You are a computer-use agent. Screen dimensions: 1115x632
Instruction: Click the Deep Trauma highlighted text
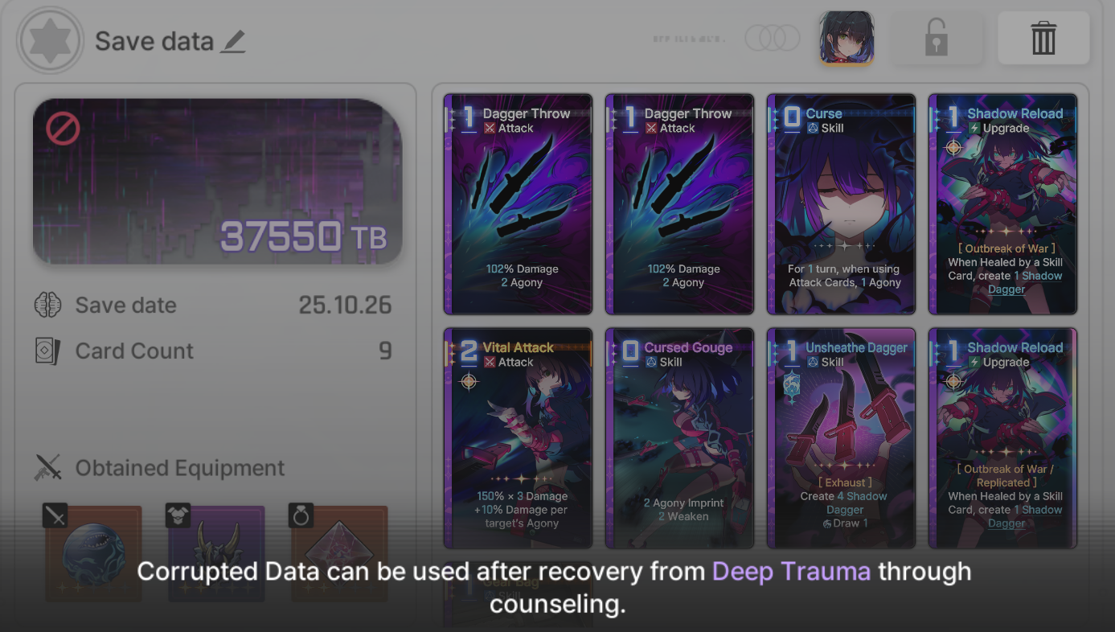(791, 572)
